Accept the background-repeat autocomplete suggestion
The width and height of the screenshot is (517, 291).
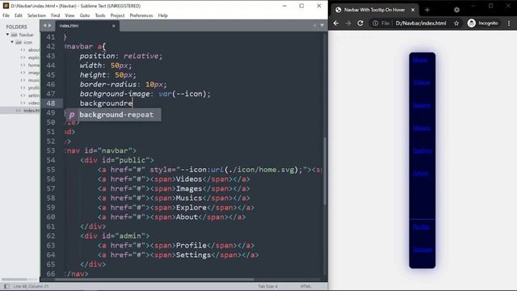(x=113, y=115)
